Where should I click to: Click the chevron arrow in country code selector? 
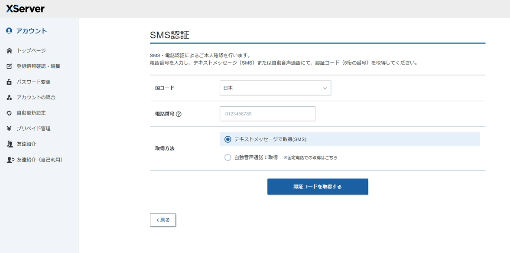(325, 89)
